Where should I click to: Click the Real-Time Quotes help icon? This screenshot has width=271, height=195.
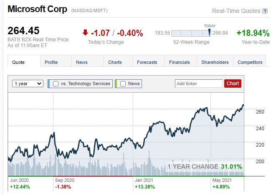click(x=265, y=11)
